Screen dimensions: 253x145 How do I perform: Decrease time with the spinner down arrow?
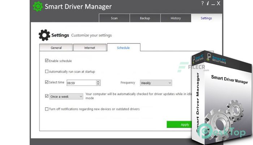pos(98,84)
